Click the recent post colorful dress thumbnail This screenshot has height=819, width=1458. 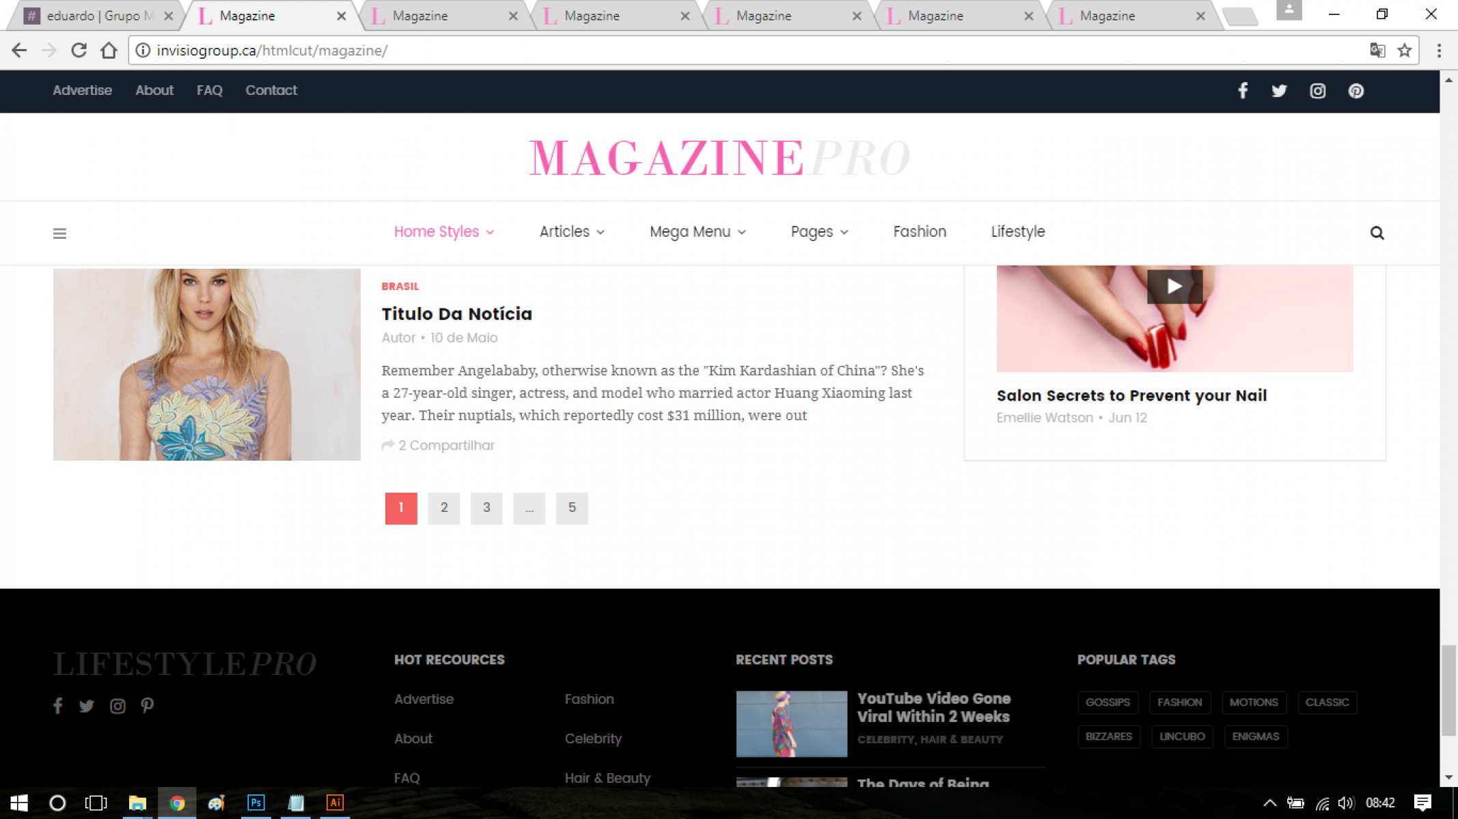pyautogui.click(x=791, y=723)
